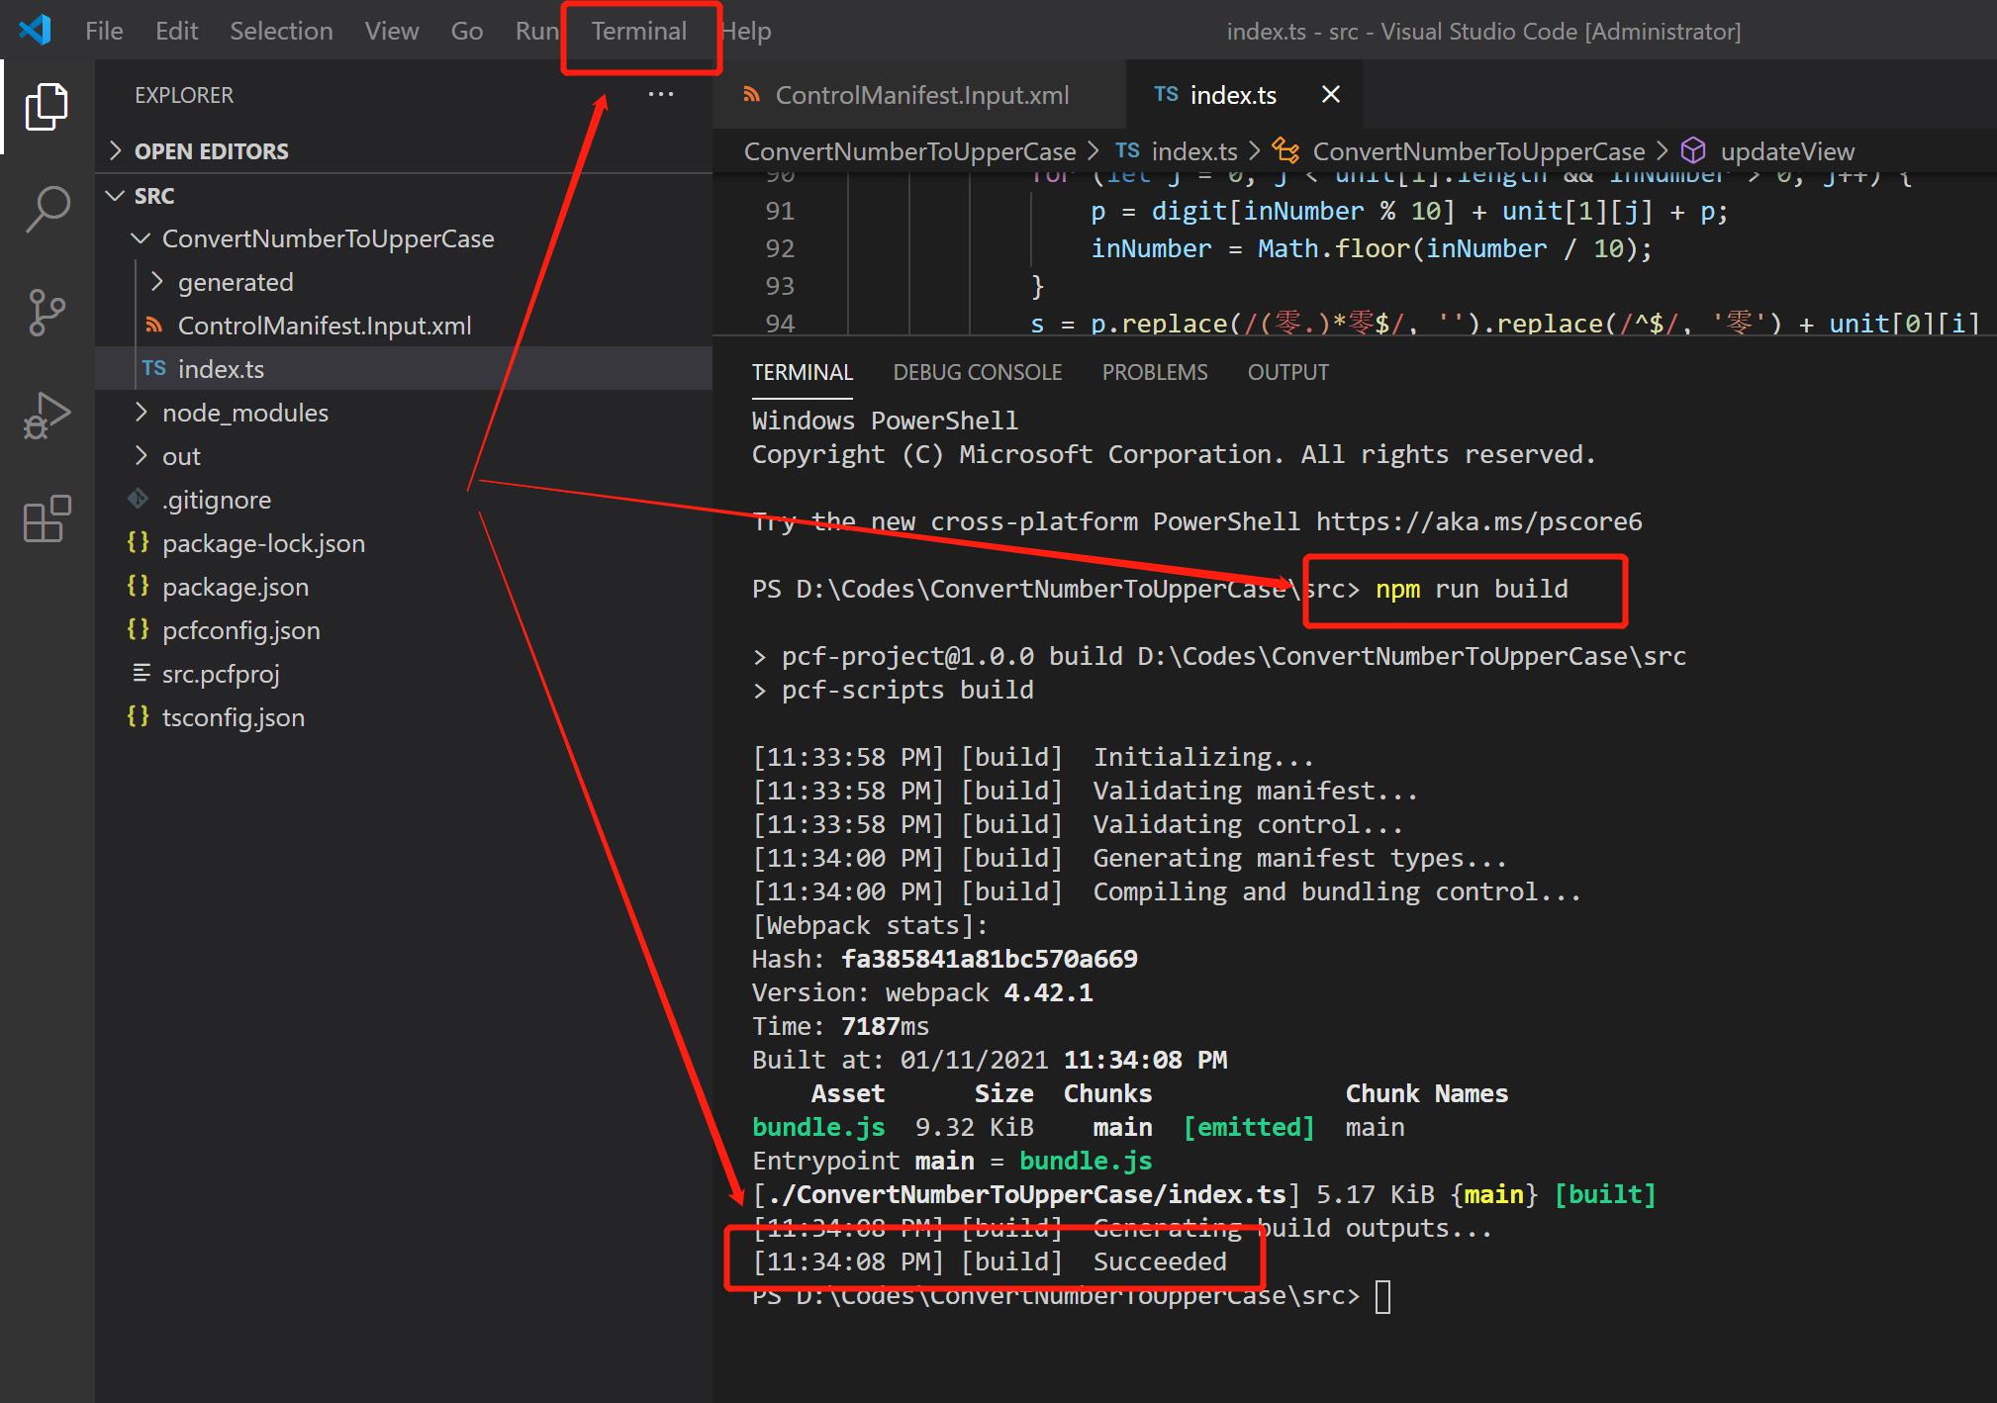The height and width of the screenshot is (1403, 1997).
Task: Open the Search view icon
Action: pos(47,210)
